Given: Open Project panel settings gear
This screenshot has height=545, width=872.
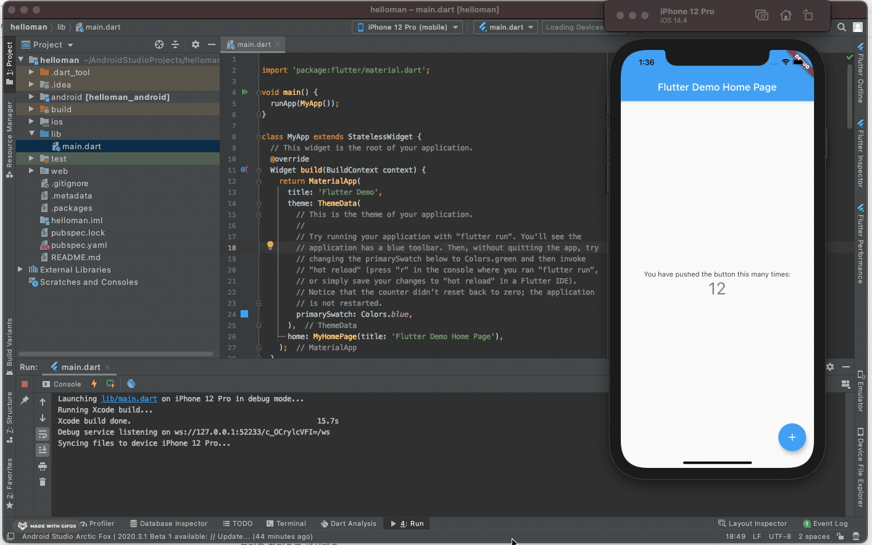Looking at the screenshot, I should pos(196,44).
